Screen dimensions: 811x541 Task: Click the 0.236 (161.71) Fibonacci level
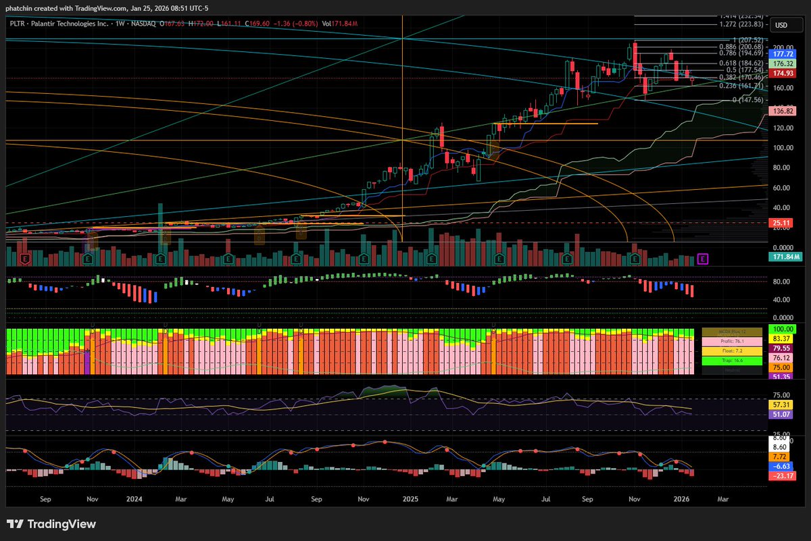[742, 86]
